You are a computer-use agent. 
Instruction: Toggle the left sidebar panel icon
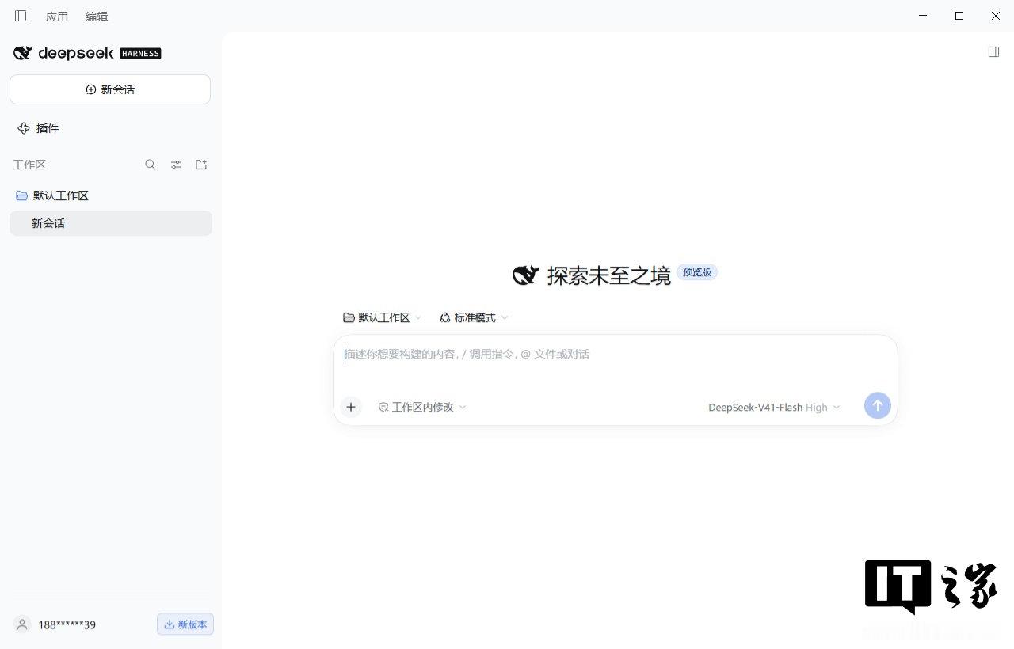pos(21,16)
